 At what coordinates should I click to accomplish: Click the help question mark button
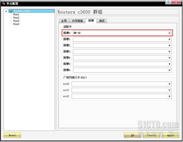(x=168, y=2)
